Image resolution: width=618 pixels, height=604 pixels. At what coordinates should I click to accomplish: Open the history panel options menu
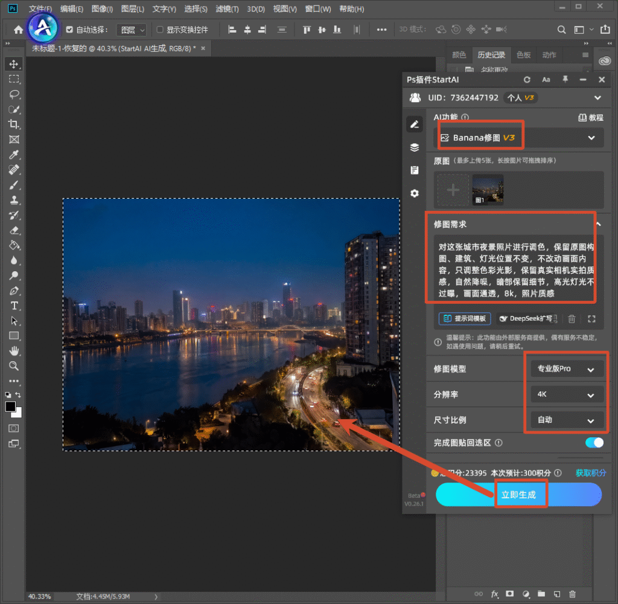(585, 55)
